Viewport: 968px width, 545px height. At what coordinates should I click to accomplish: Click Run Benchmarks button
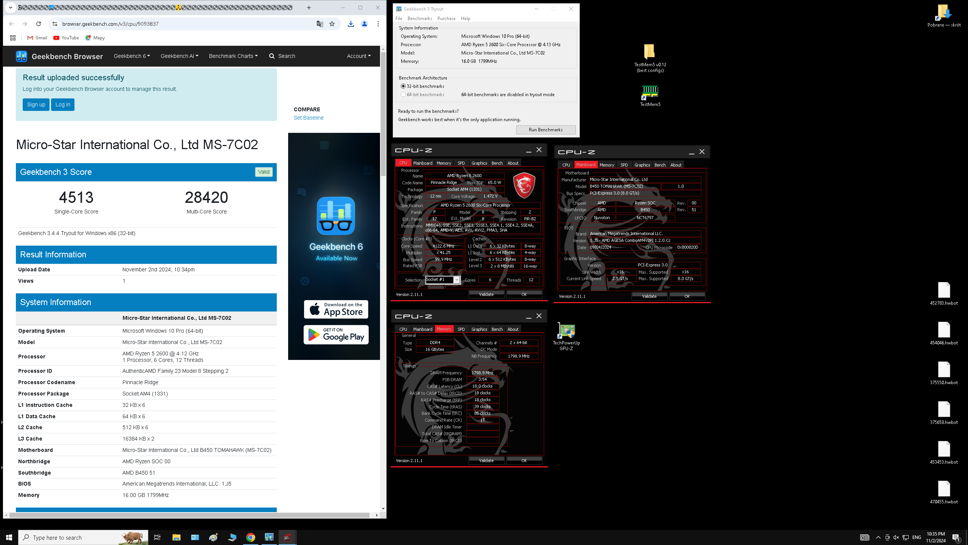(x=546, y=130)
